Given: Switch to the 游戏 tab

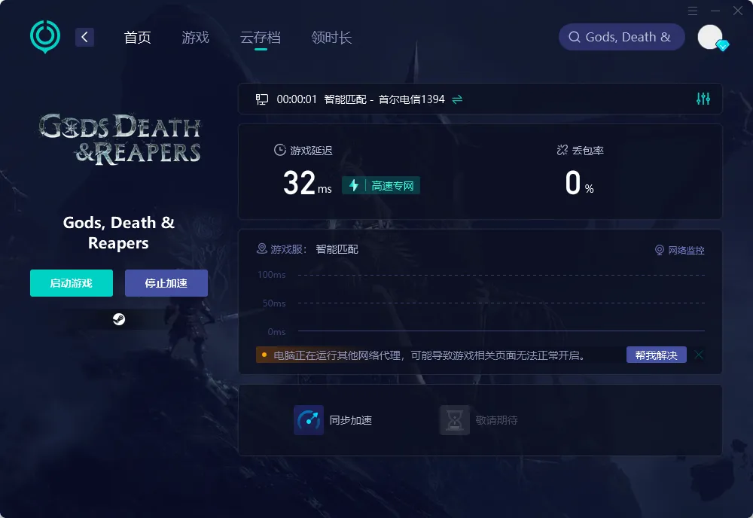Looking at the screenshot, I should coord(196,38).
